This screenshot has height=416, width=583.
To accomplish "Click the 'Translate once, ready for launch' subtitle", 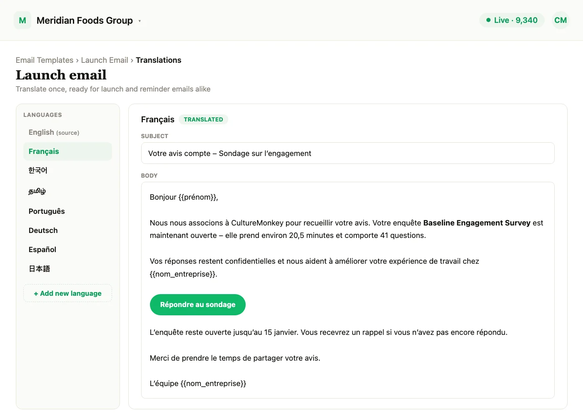I will point(113,89).
